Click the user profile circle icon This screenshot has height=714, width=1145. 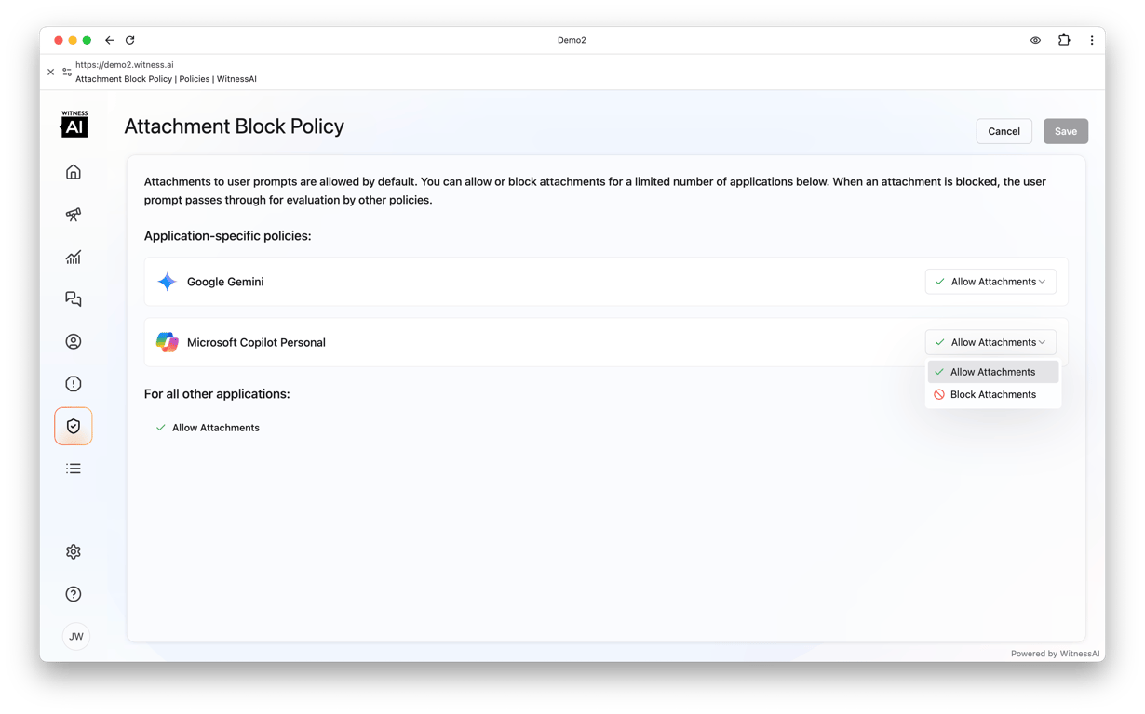[74, 342]
